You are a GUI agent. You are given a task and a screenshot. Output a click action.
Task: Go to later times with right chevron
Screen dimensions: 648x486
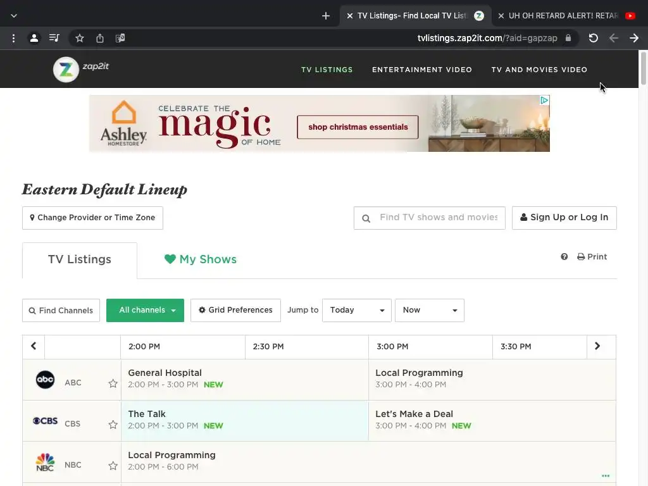pyautogui.click(x=597, y=346)
